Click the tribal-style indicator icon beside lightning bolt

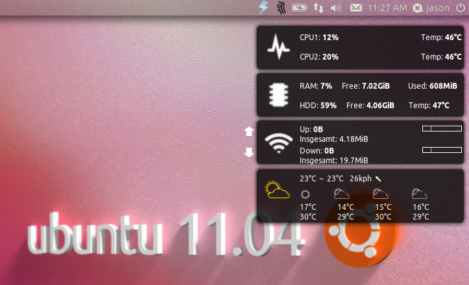[x=281, y=8]
